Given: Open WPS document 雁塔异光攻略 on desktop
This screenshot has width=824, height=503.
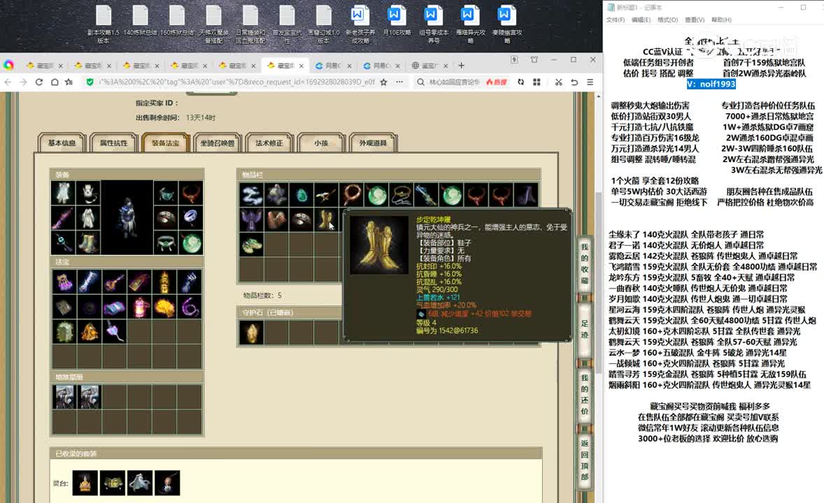Looking at the screenshot, I should point(470,24).
